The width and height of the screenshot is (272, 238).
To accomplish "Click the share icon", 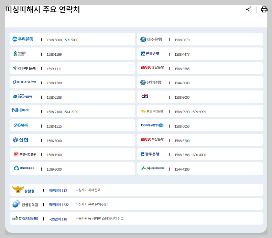I will click(249, 10).
